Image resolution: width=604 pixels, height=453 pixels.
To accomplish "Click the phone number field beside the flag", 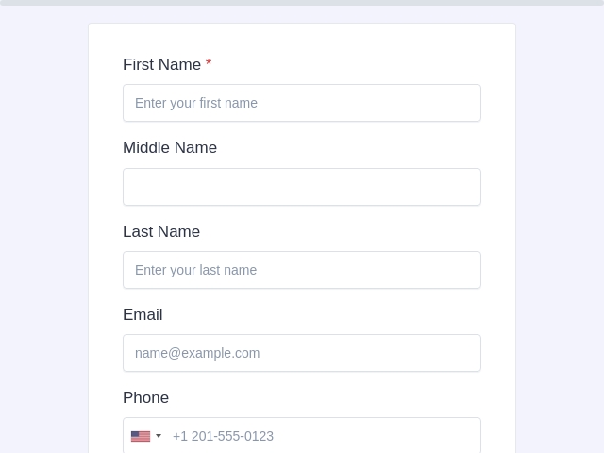I will pos(324,436).
